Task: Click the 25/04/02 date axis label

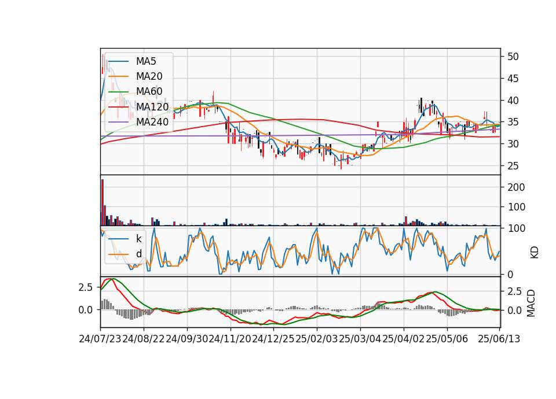Action: (x=404, y=339)
